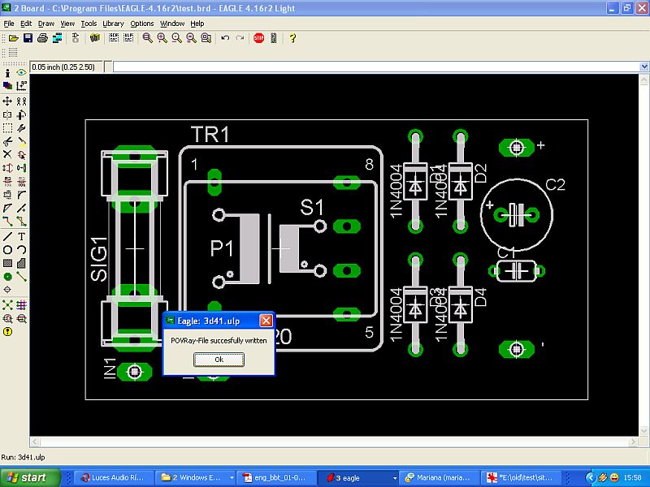Open the CAM processor icon
This screenshot has width=650, height=487.
[57, 38]
